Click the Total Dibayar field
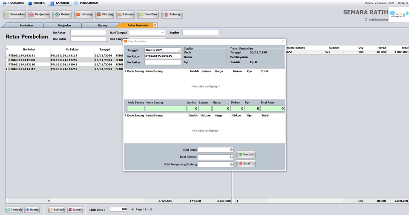 tap(216, 157)
